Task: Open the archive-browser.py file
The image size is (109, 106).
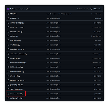Action: coord(17,27)
